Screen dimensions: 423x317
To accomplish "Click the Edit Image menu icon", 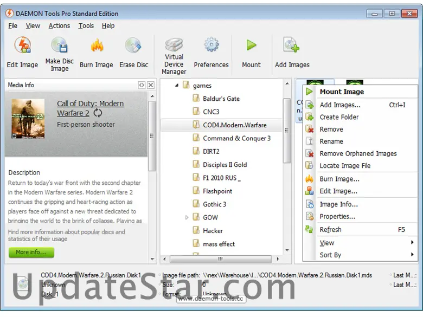I will [x=310, y=191].
